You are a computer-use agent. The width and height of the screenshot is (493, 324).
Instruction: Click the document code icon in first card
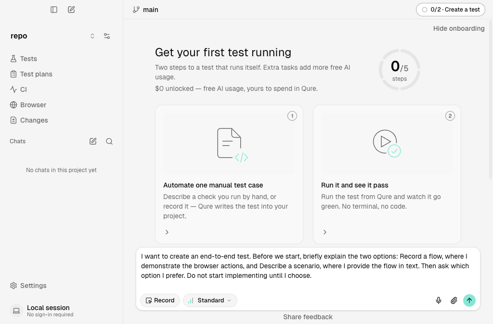click(x=233, y=145)
